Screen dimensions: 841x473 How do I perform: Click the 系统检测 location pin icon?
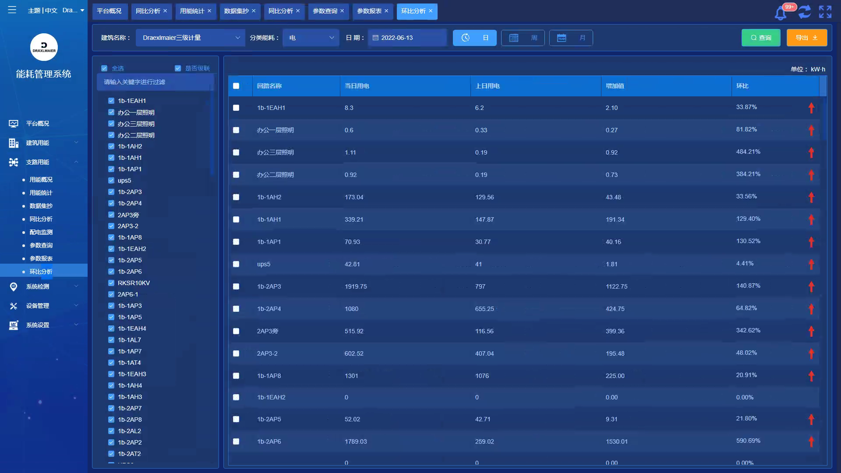coord(14,286)
